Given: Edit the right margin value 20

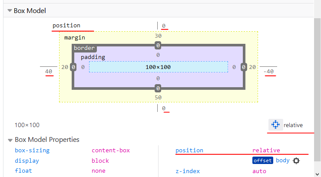Looking at the screenshot, I should click(x=252, y=67).
